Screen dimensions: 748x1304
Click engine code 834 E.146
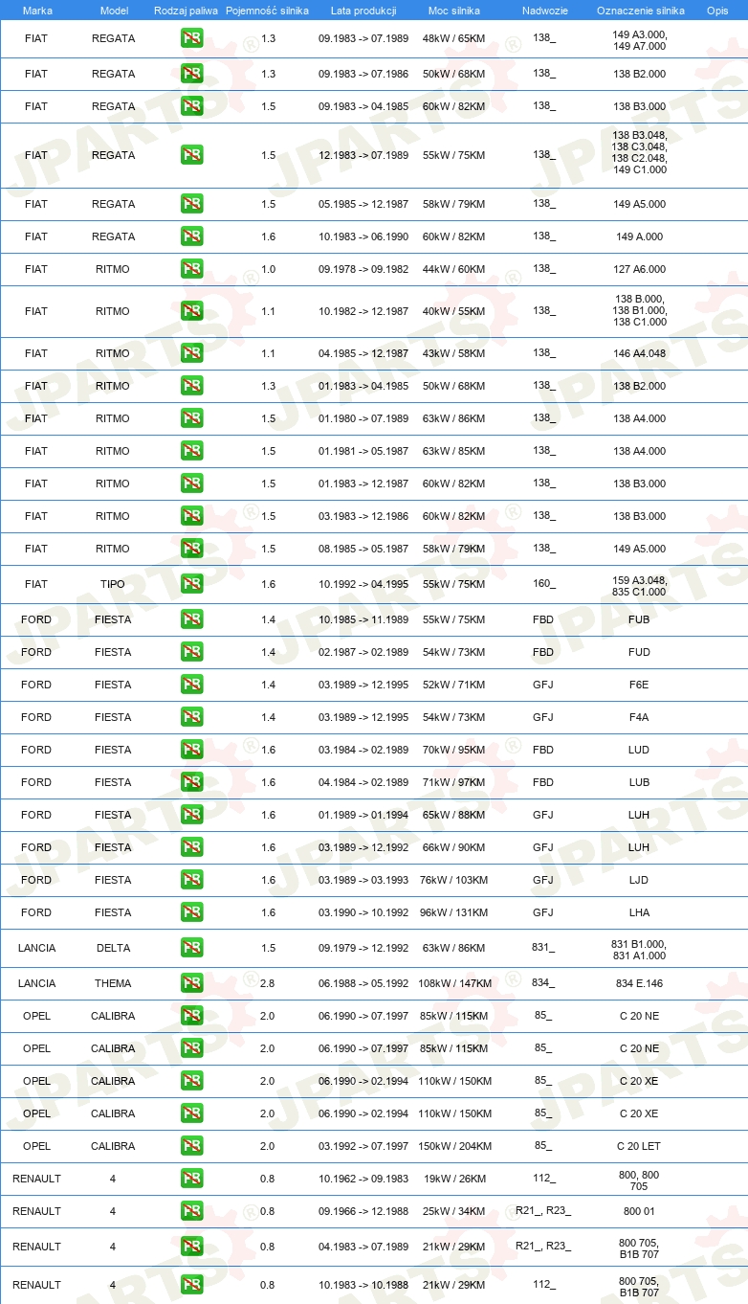coord(640,983)
